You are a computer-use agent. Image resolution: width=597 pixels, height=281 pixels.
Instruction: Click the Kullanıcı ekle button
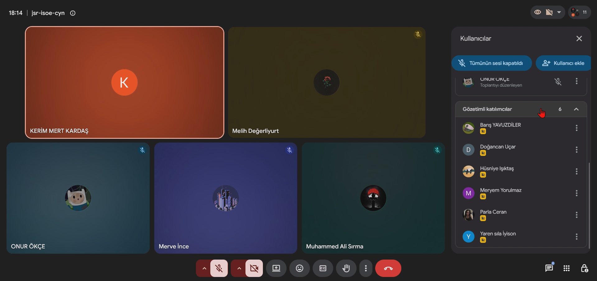563,63
